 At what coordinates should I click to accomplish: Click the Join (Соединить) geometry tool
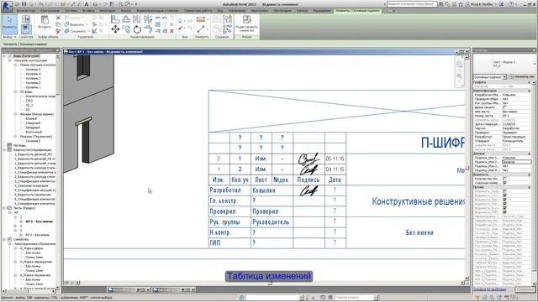pos(75,31)
